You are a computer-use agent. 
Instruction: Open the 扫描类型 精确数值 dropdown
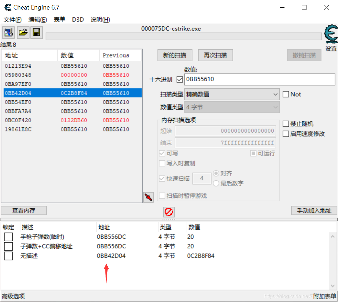coord(232,94)
